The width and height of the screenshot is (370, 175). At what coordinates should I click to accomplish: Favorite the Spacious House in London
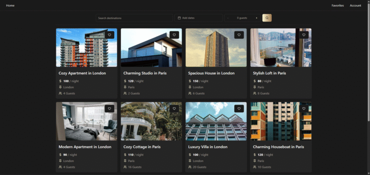(x=239, y=35)
